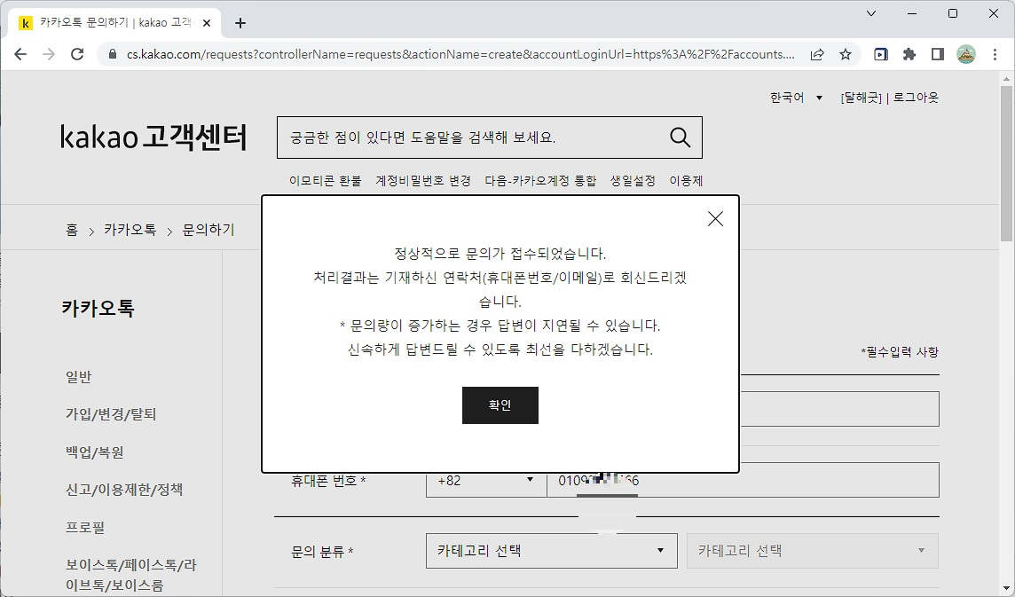Image resolution: width=1015 pixels, height=597 pixels.
Task: Open the 한국어 language dropdown
Action: pyautogui.click(x=796, y=98)
